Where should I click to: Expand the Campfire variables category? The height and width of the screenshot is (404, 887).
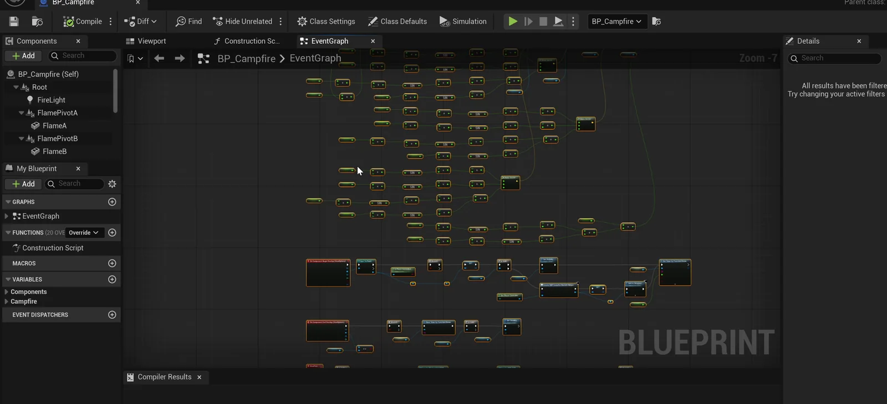click(7, 301)
